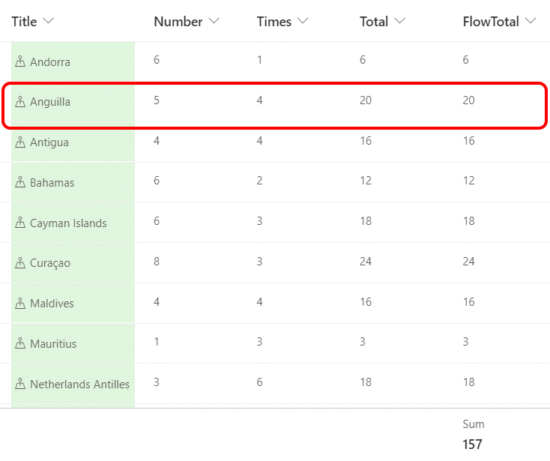Click the icon beside Cayman Islands

point(20,223)
